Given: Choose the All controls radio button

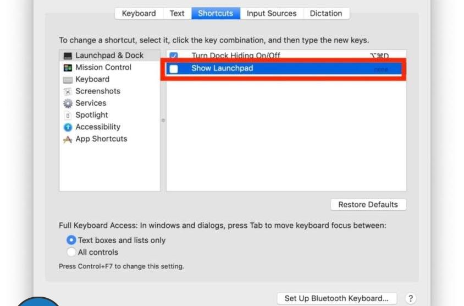Looking at the screenshot, I should coord(71,252).
